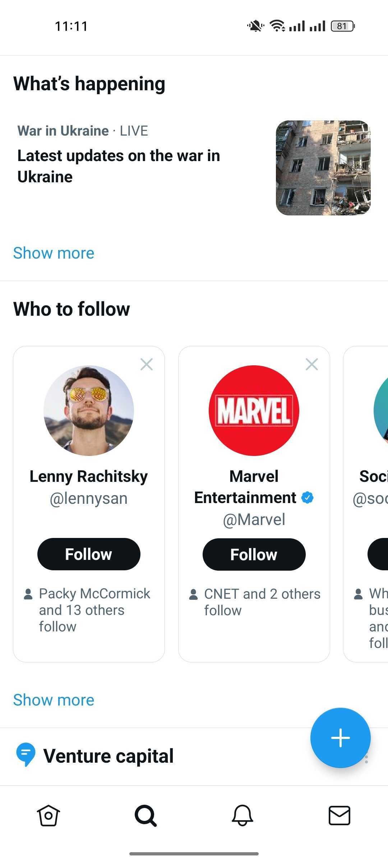
Task: Follow Lenny Rachitsky
Action: click(x=89, y=554)
